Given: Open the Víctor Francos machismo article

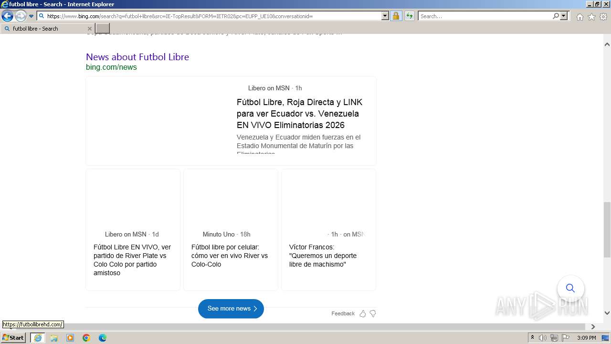Looking at the screenshot, I should 323,256.
